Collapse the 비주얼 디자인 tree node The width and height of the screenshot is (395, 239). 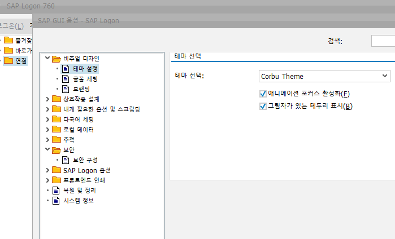[x=47, y=58]
